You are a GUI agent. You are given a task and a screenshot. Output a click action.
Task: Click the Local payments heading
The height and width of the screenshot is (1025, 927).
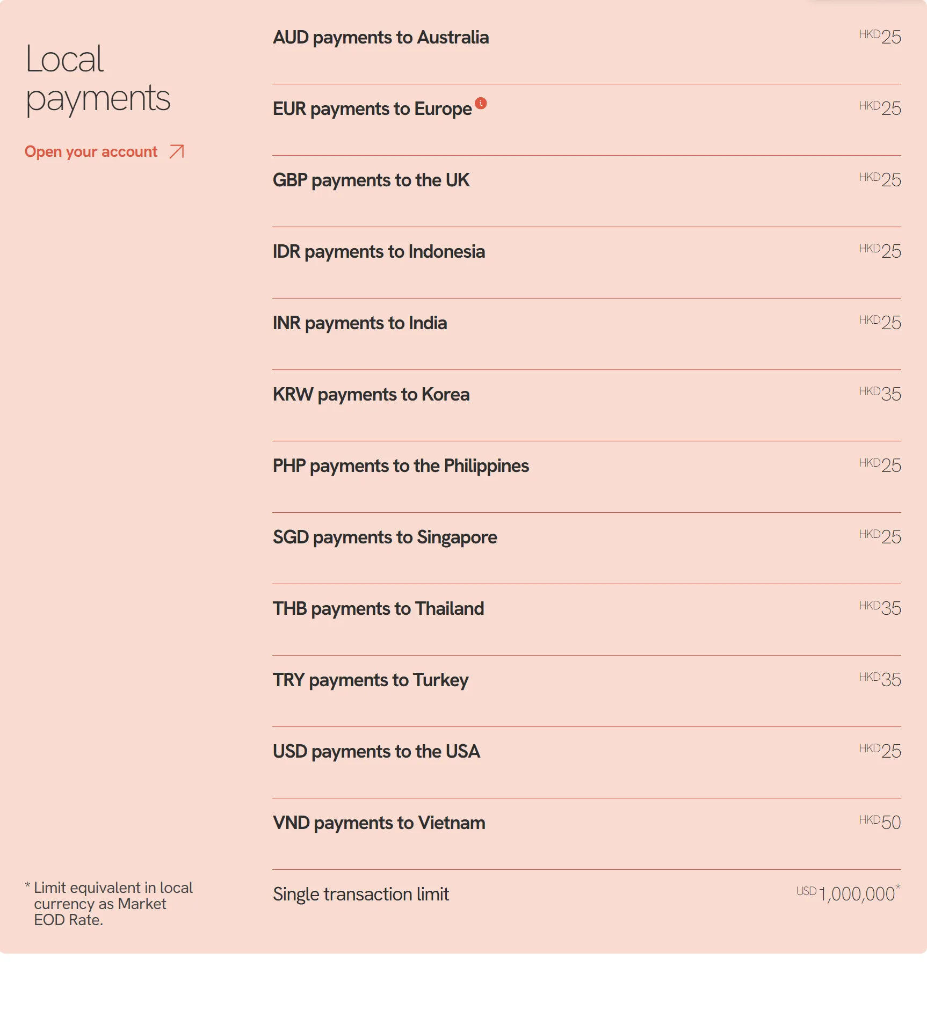coord(98,79)
